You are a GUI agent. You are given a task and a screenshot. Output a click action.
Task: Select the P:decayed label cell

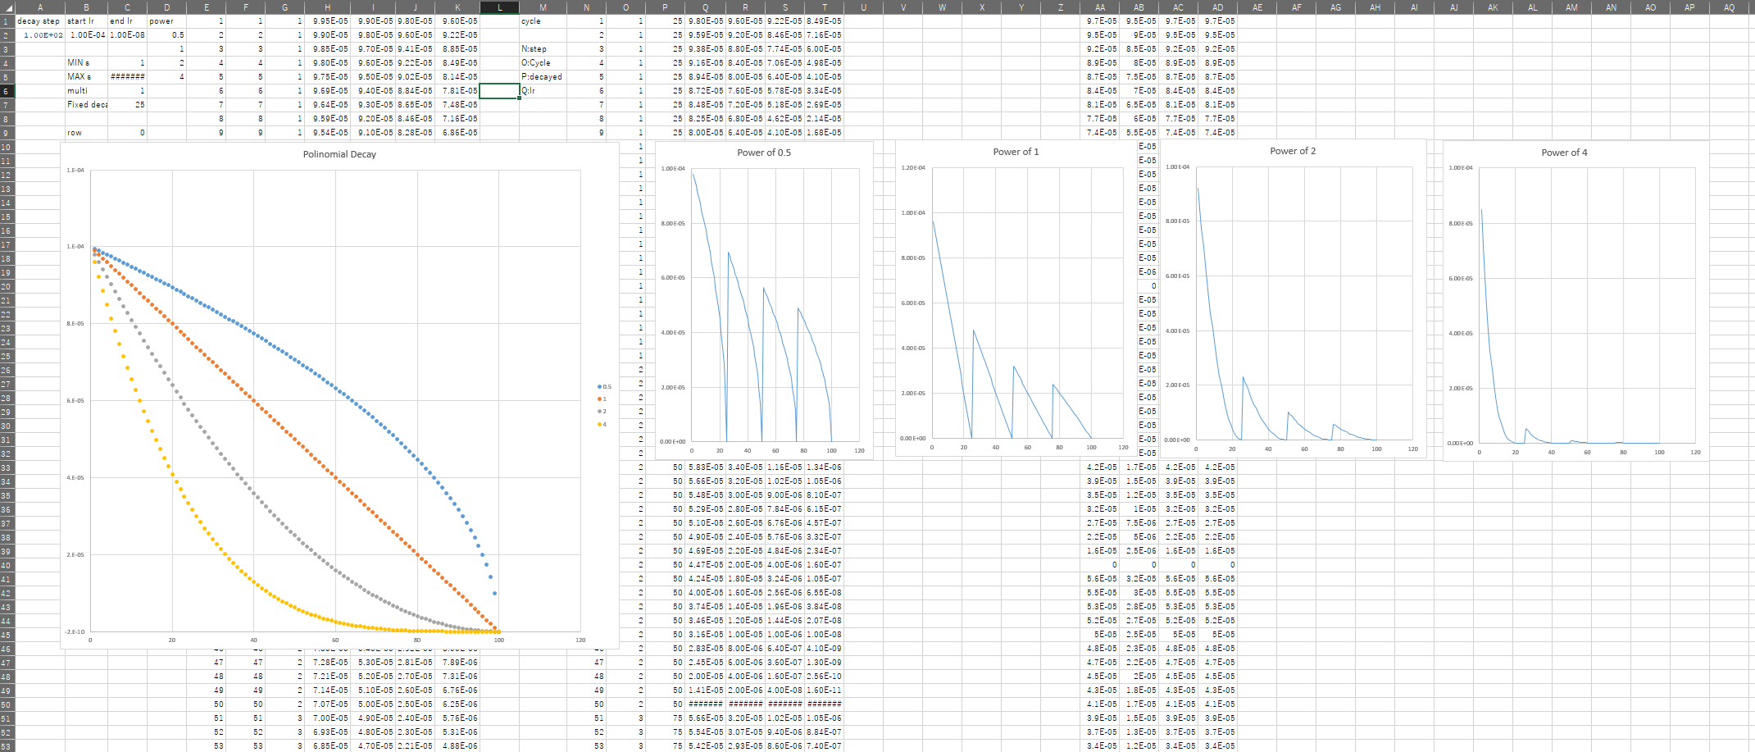click(543, 76)
